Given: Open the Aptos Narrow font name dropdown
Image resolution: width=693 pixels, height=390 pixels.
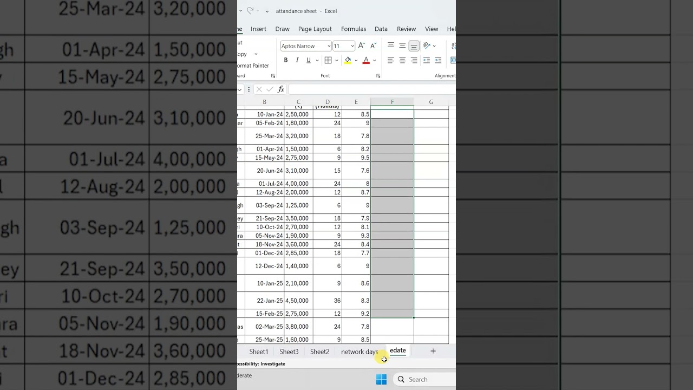Looking at the screenshot, I should point(328,46).
